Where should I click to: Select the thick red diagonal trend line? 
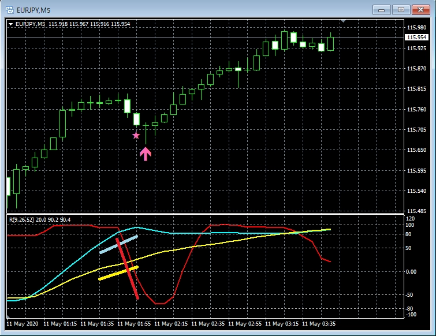(x=128, y=269)
